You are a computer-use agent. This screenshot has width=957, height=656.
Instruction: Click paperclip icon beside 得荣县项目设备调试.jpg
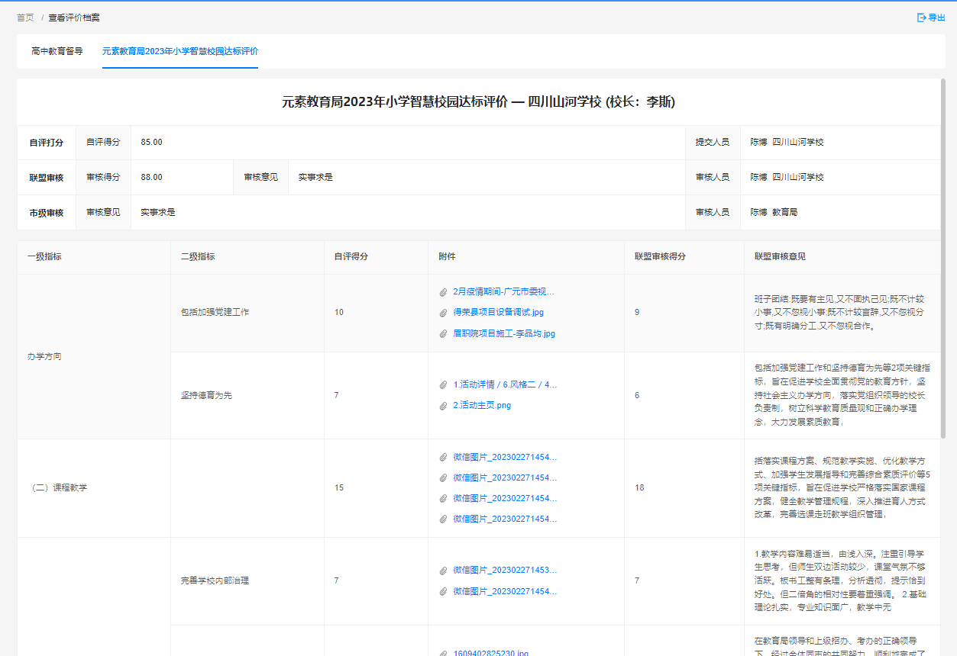tap(443, 313)
